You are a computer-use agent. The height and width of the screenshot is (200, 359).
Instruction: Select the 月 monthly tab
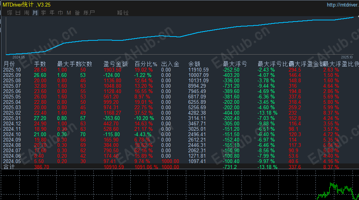coord(35,13)
